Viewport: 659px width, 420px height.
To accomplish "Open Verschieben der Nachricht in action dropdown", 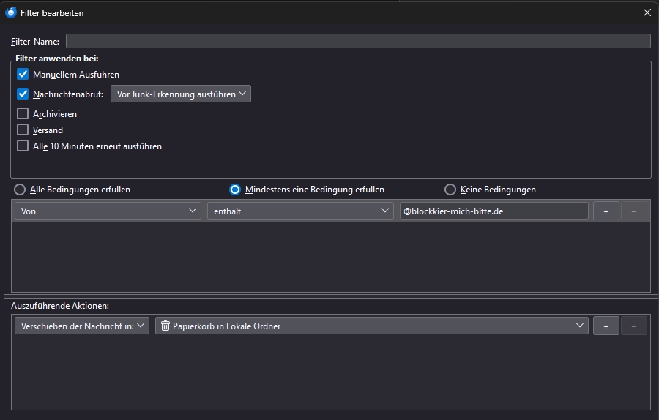I will 81,326.
